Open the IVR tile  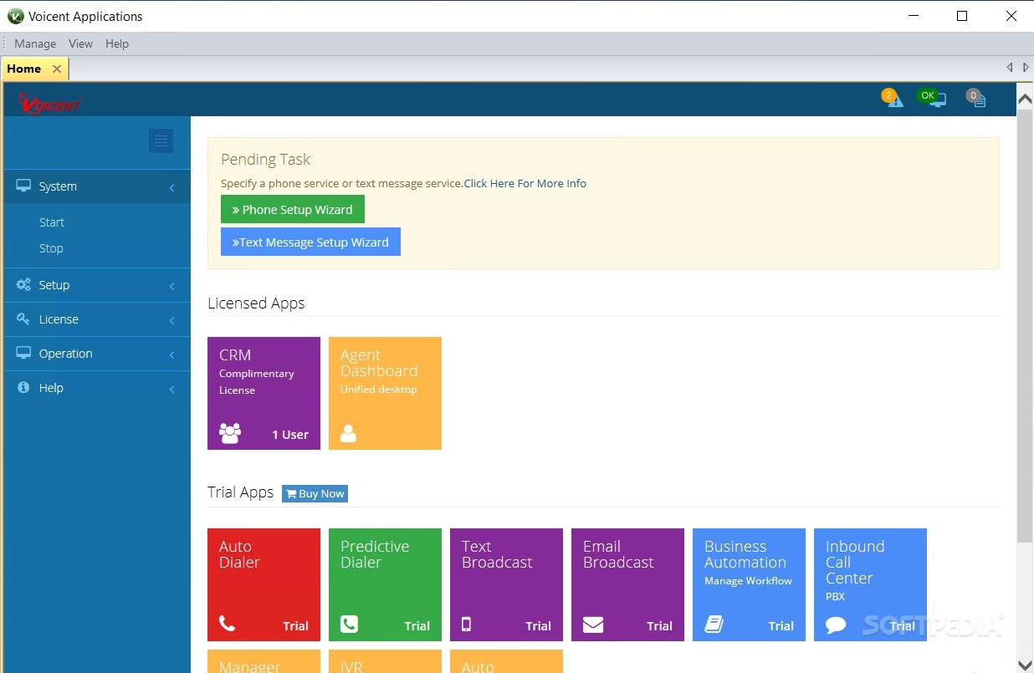pyautogui.click(x=385, y=661)
